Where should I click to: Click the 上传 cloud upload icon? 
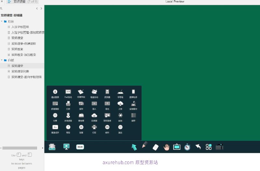[x=120, y=103]
